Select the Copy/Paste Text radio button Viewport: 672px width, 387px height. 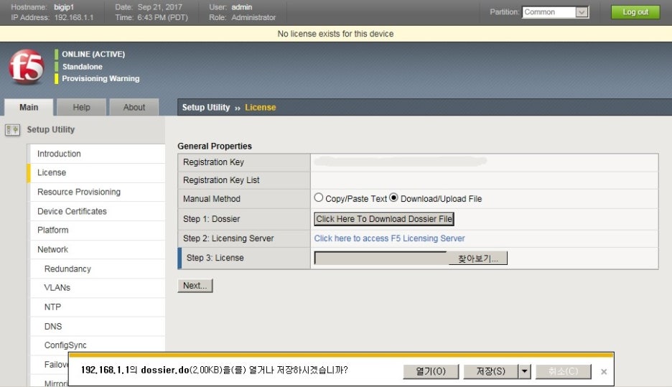coord(319,198)
